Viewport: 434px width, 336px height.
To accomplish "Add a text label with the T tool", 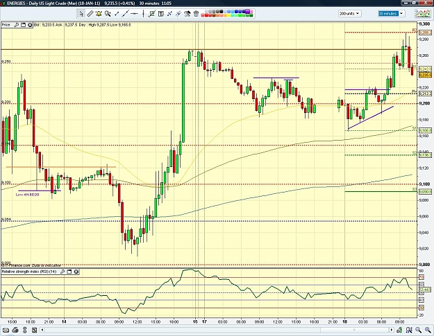I will pos(161,14).
